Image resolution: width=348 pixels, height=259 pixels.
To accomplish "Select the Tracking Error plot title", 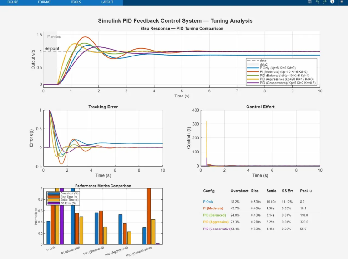I will [x=103, y=107].
